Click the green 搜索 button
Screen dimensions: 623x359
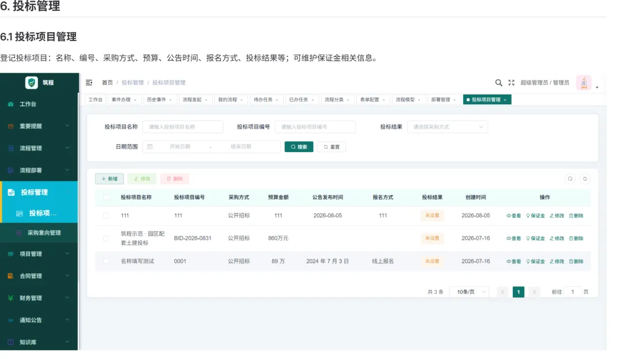[x=299, y=147]
